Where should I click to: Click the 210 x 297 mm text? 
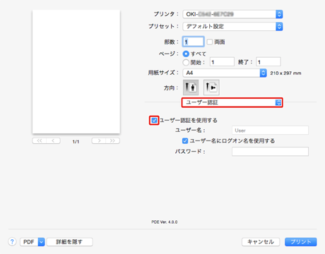(285, 73)
